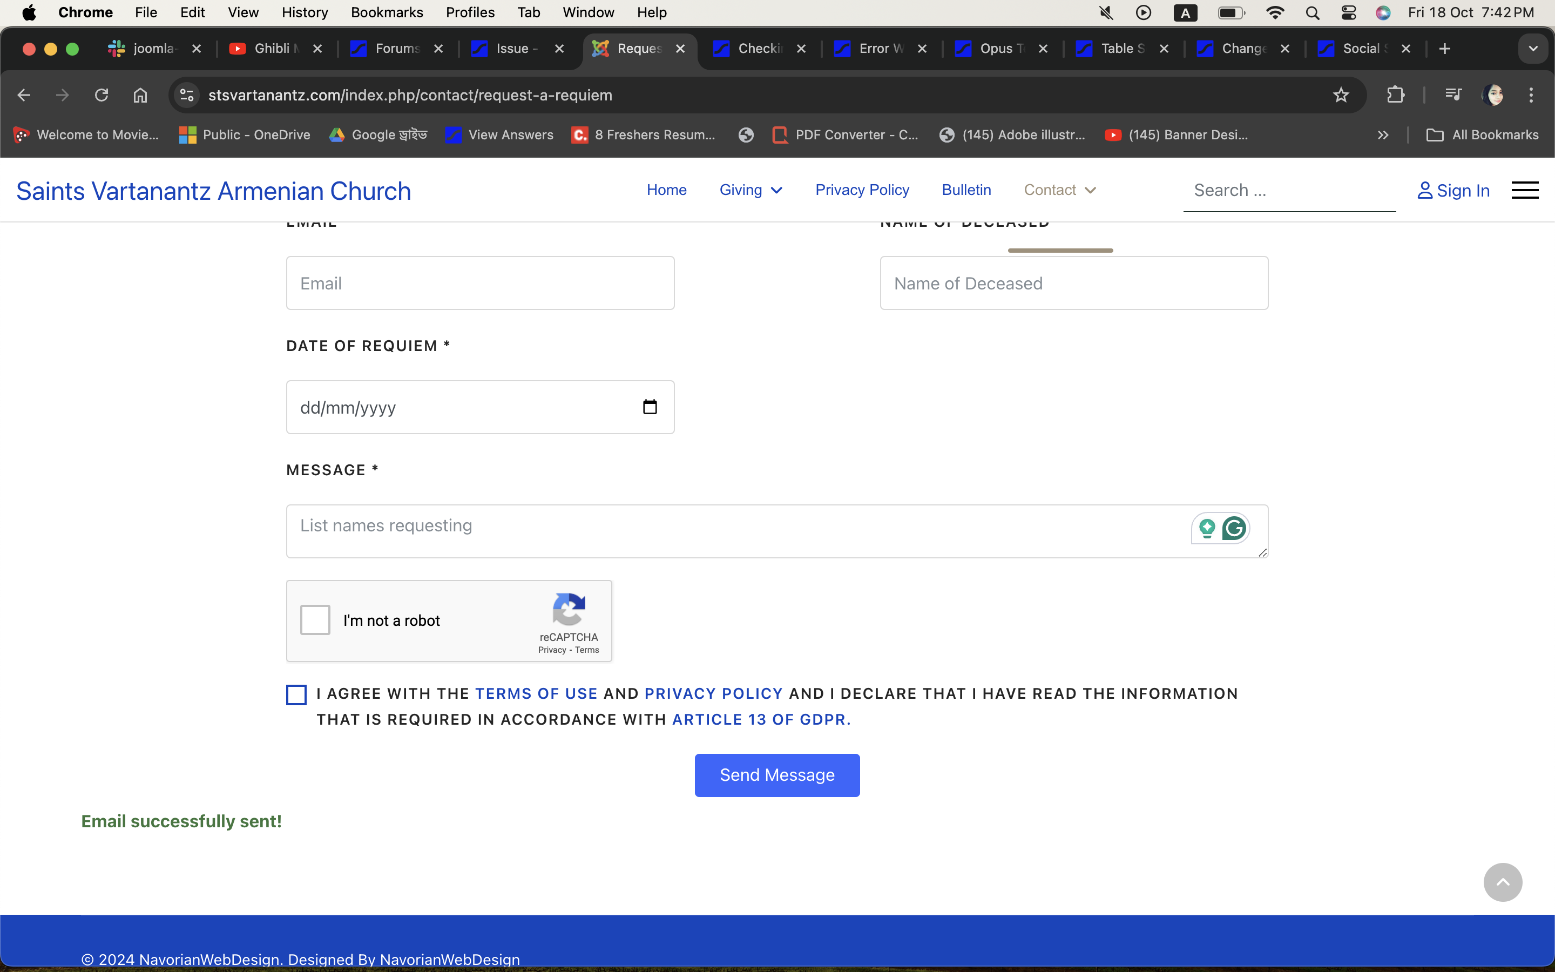The height and width of the screenshot is (972, 1555).
Task: Click the Grammarly icon in message box
Action: pos(1234,529)
